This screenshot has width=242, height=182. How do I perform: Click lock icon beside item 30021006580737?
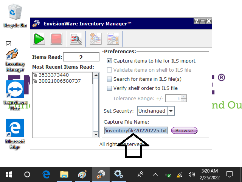point(35,81)
